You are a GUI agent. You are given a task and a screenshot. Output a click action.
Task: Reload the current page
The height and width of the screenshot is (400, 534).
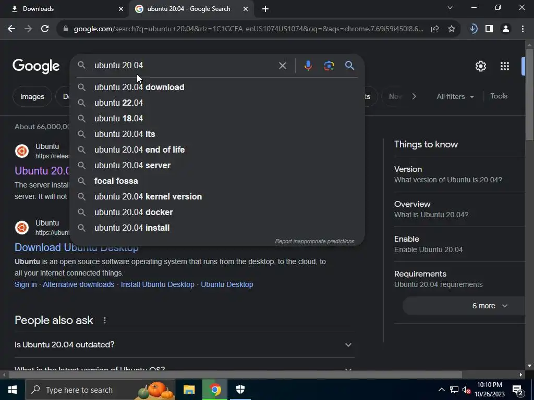pos(45,29)
